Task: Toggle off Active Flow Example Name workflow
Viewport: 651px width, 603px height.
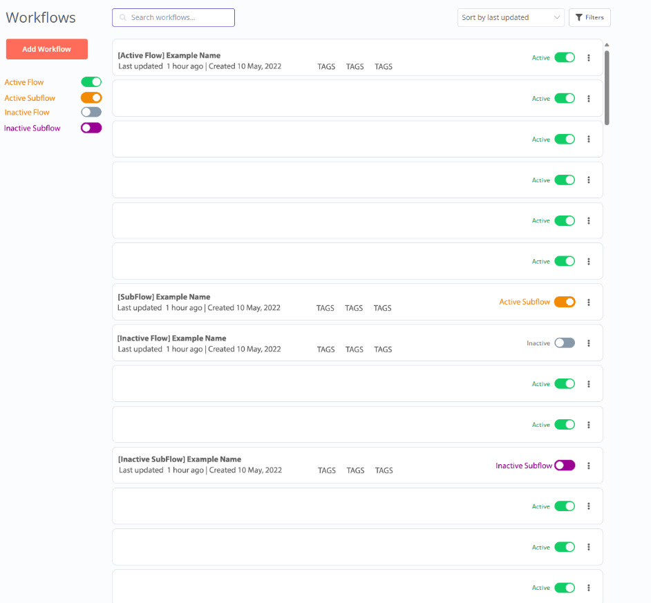Action: 565,58
